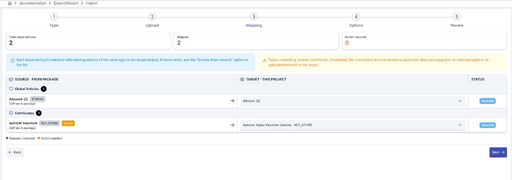
Task: Click the Selected status for apinizer keystore
Action: (487, 125)
